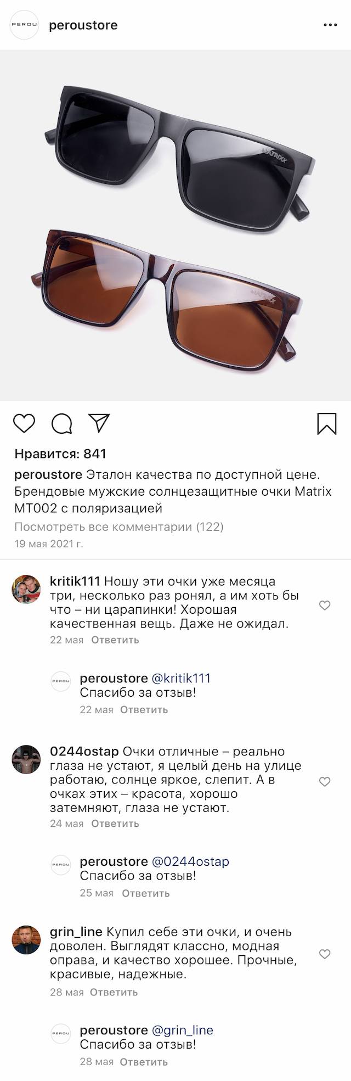
Task: Open the three-dot options menu
Action: (x=330, y=25)
